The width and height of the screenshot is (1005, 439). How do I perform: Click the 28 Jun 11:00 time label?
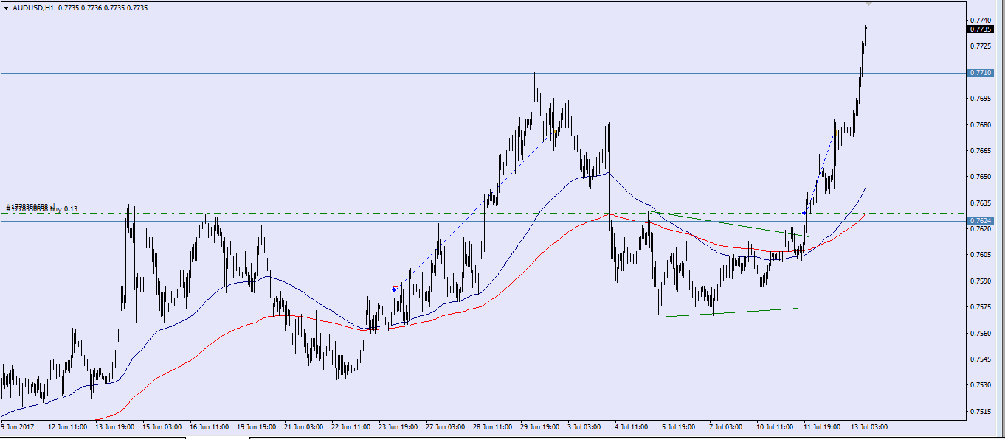494,426
